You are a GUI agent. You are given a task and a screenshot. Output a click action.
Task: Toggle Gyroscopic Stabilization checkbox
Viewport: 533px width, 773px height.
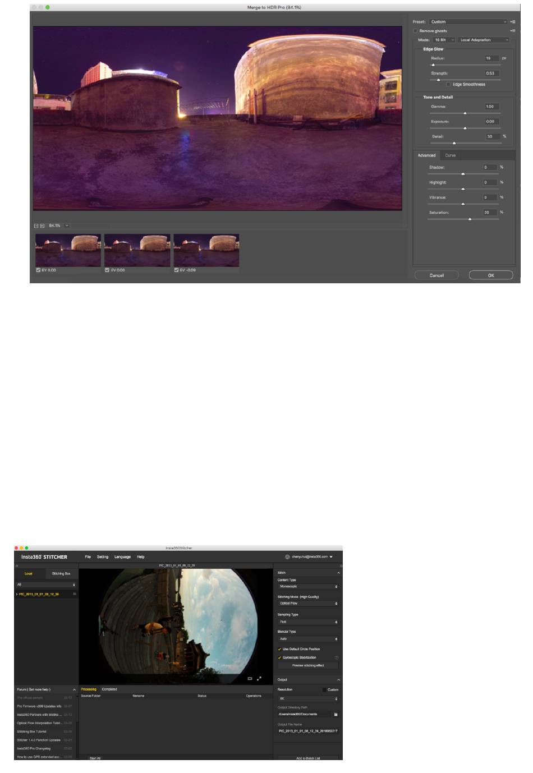coord(279,657)
